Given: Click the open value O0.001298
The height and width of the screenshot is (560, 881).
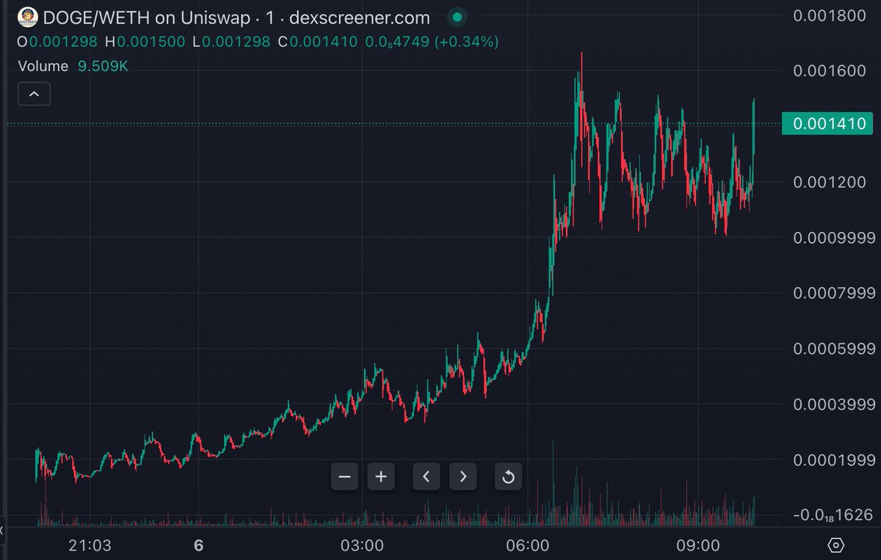Looking at the screenshot, I should click(57, 42).
